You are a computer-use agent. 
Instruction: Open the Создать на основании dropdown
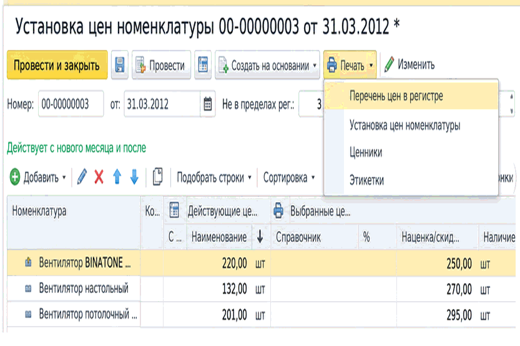267,65
